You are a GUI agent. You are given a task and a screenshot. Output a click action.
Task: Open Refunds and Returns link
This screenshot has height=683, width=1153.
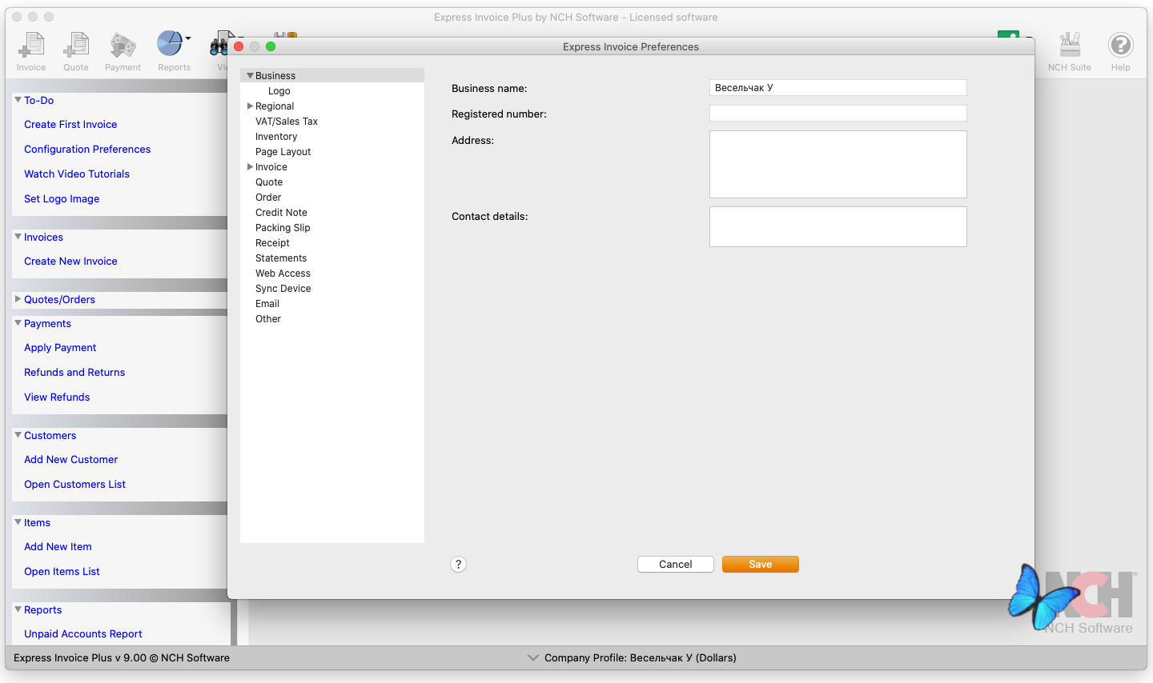74,373
